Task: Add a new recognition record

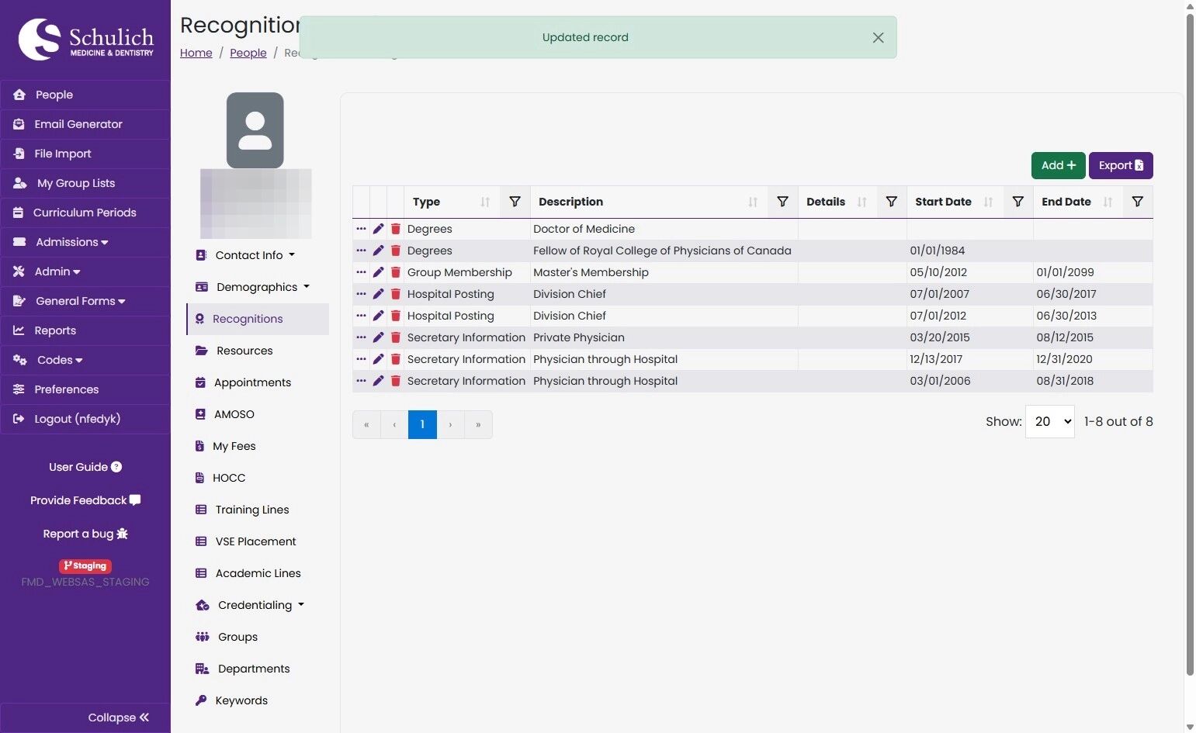Action: tap(1059, 165)
